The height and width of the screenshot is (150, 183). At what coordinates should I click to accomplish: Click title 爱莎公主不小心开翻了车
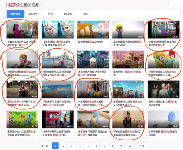[x=22, y=103]
